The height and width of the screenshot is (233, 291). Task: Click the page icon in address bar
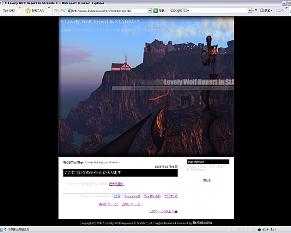[x=70, y=10]
